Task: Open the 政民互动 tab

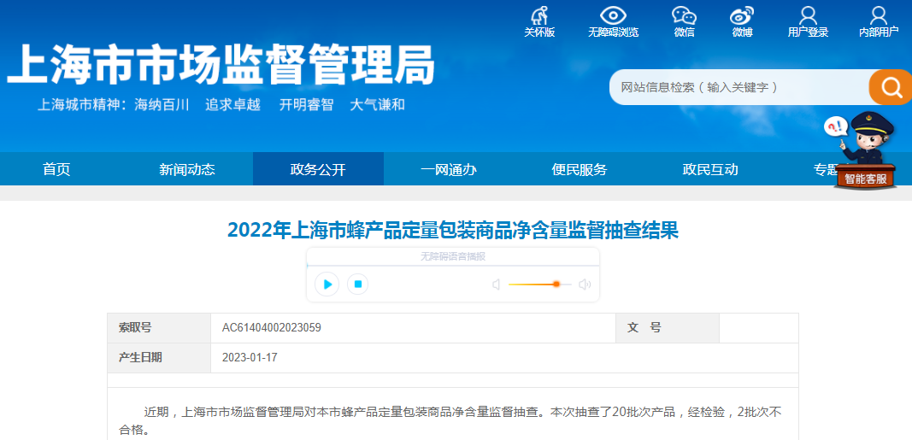Action: 710,169
